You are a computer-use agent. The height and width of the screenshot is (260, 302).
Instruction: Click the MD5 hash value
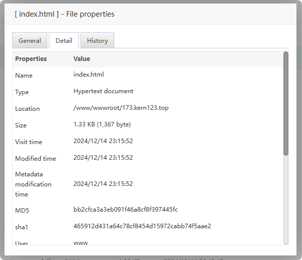pyautogui.click(x=125, y=210)
